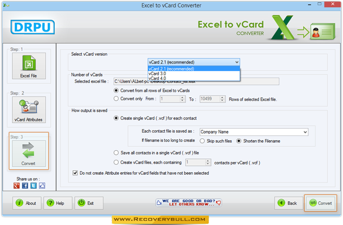Open Help
Viewport: 343px width, 225px height.
(58, 203)
